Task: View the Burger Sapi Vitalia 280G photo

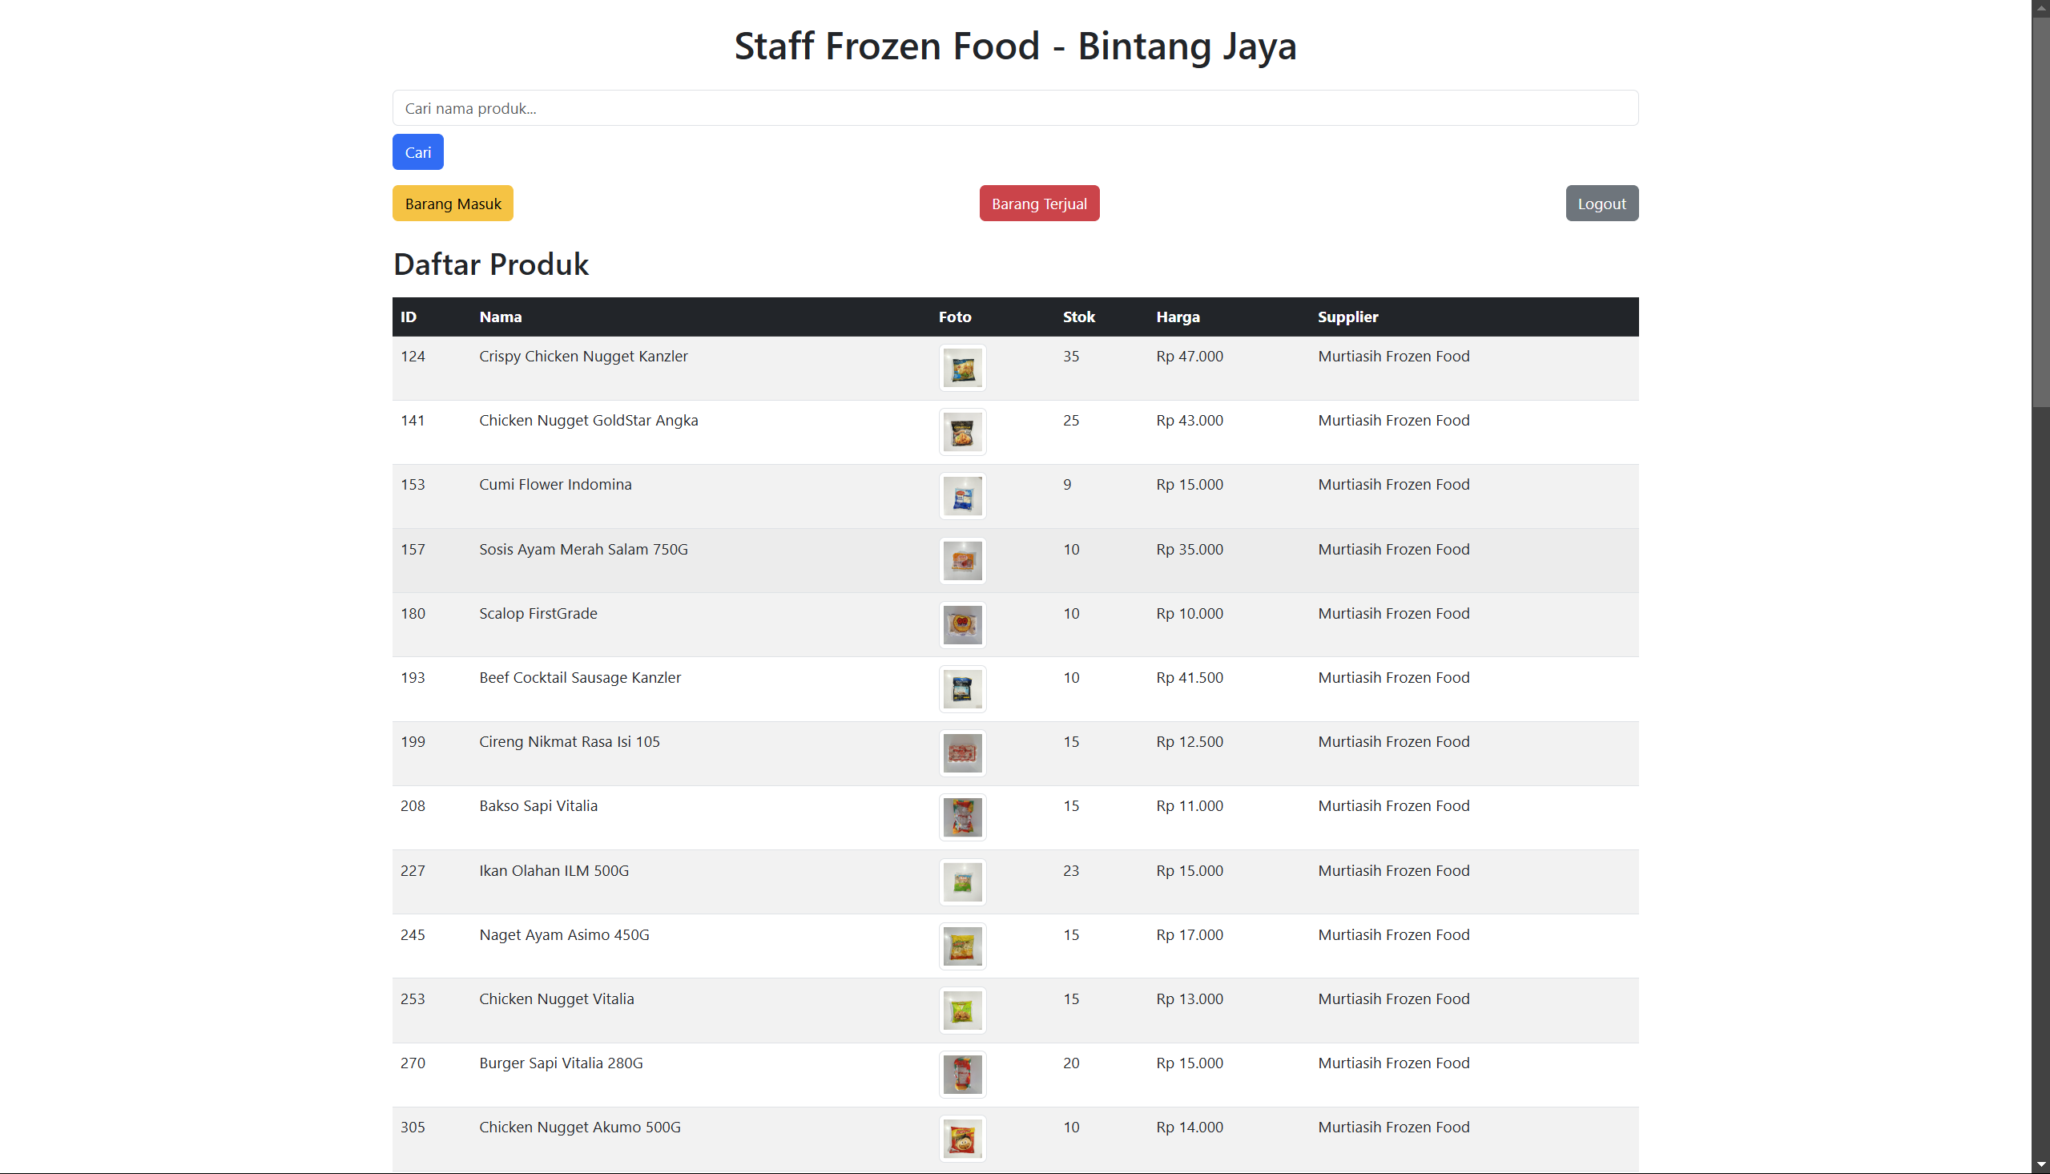Action: click(962, 1075)
